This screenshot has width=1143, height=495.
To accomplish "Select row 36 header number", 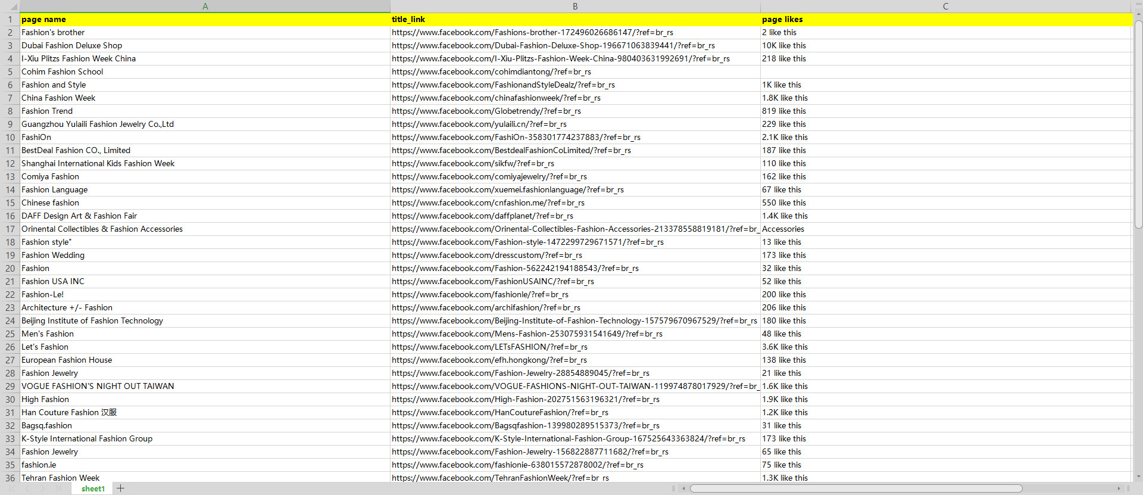I will 10,478.
